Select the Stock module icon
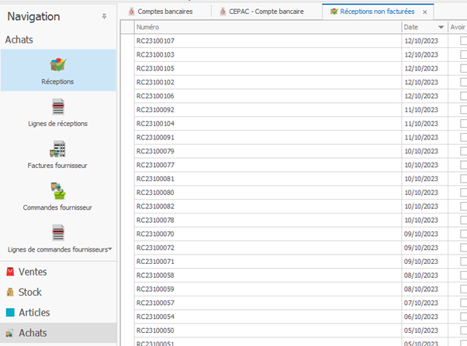 pos(10,292)
